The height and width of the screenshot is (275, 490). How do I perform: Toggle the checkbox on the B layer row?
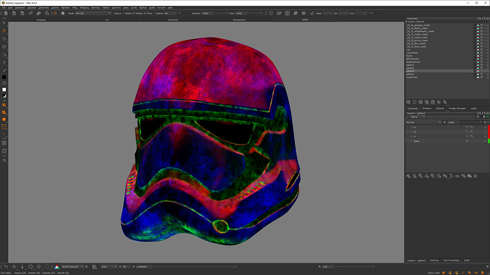coord(467,127)
